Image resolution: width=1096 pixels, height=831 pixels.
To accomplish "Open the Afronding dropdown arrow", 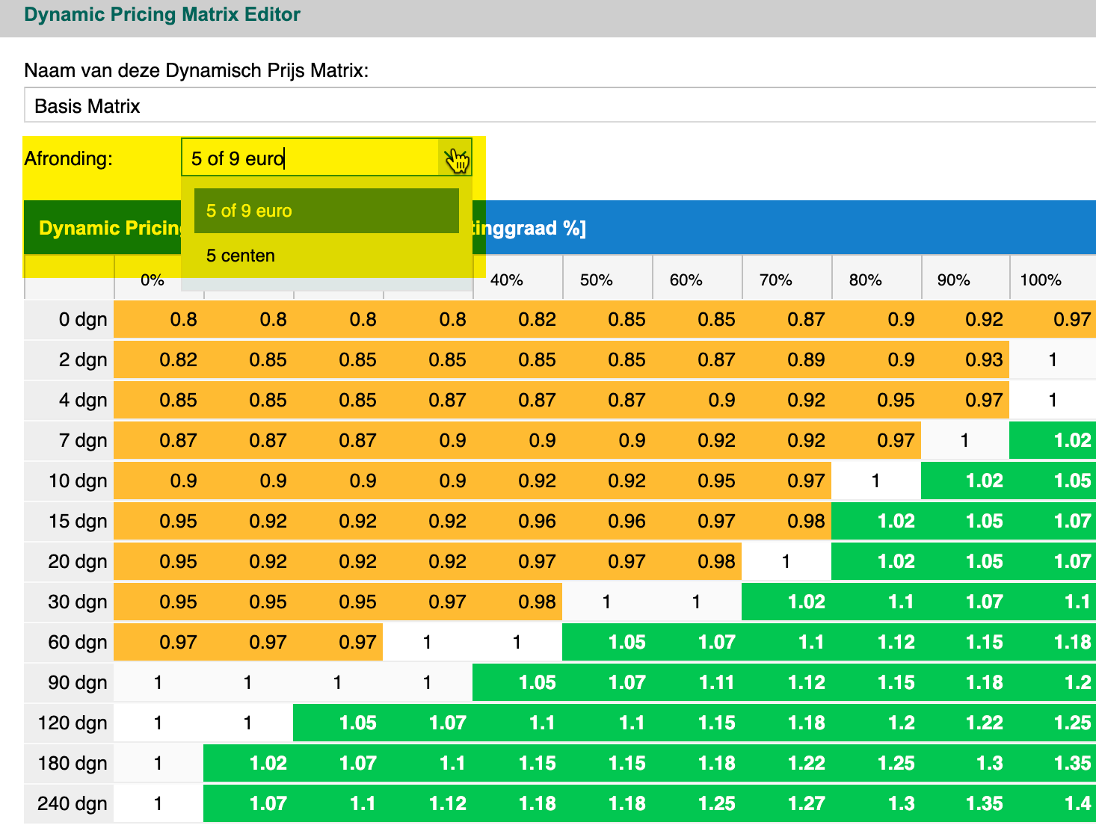I will (x=455, y=158).
